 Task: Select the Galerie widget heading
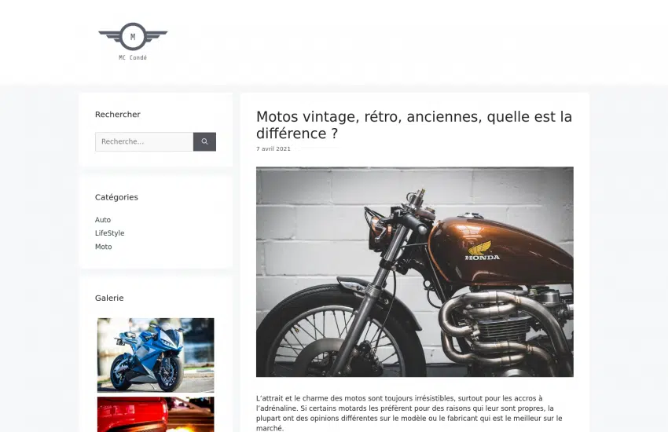coord(109,298)
